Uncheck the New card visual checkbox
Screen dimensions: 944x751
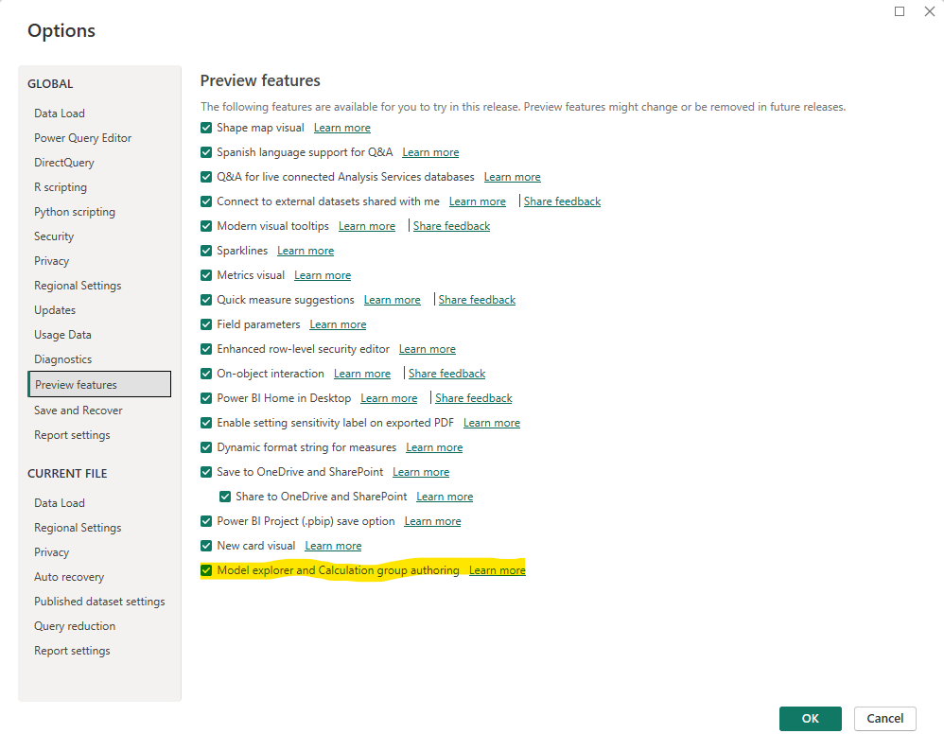[x=207, y=546]
